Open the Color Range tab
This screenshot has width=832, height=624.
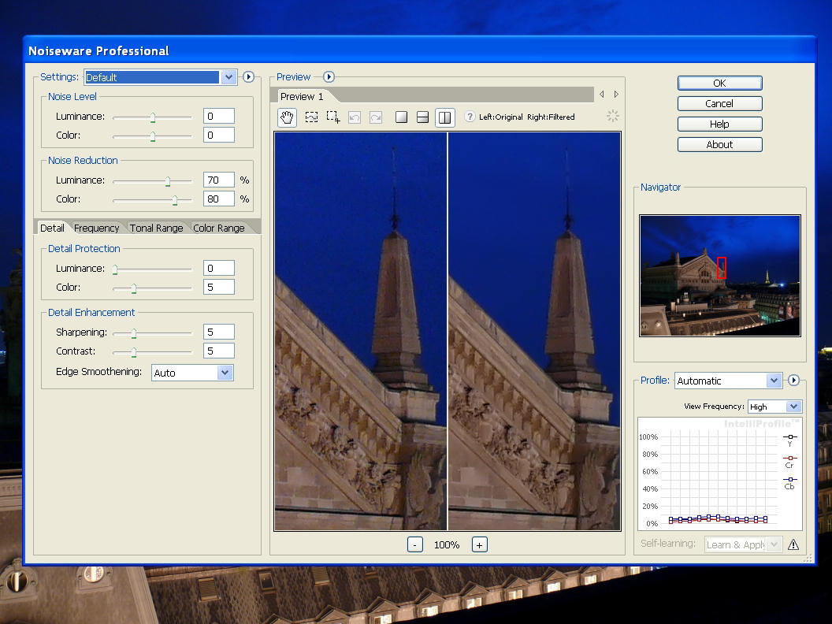[x=219, y=228]
